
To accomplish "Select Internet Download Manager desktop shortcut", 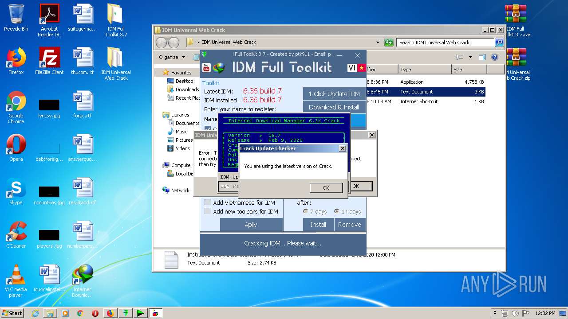I will point(82,281).
